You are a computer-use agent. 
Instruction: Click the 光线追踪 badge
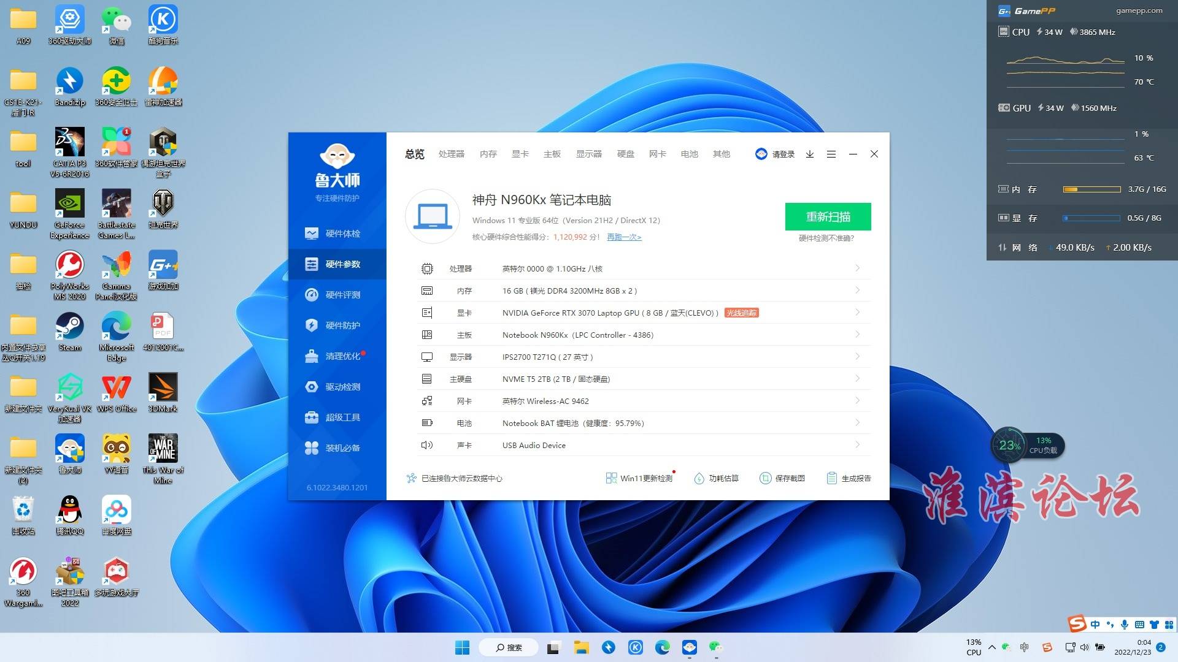(x=742, y=313)
